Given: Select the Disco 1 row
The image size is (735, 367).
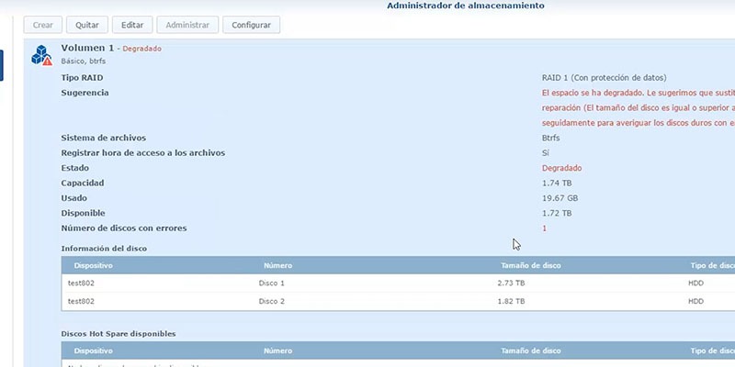Looking at the screenshot, I should click(x=398, y=284).
